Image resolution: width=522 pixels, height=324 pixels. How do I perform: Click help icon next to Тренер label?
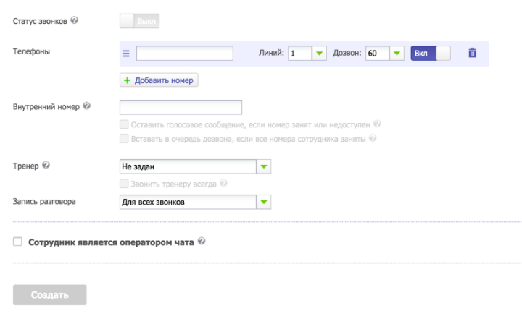coord(46,166)
